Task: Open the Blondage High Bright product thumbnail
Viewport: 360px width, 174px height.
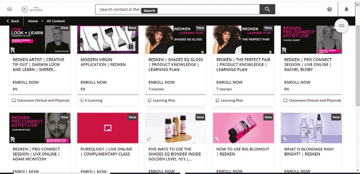Action: [311, 128]
